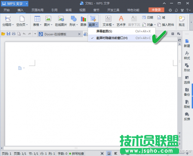The image size is (193, 156).
Task: Switch to full screen view in status bar
Action: (102, 153)
